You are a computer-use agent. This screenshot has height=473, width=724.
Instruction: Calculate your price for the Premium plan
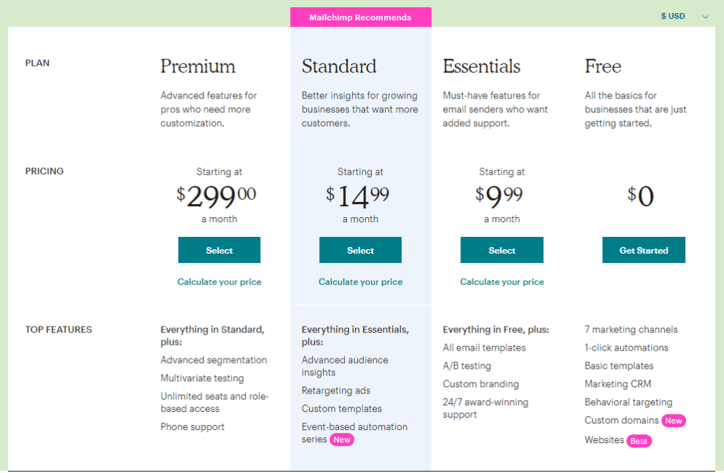pyautogui.click(x=219, y=281)
